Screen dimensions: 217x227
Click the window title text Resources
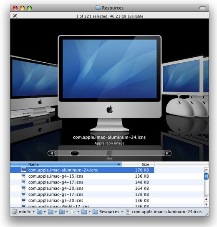113,8
